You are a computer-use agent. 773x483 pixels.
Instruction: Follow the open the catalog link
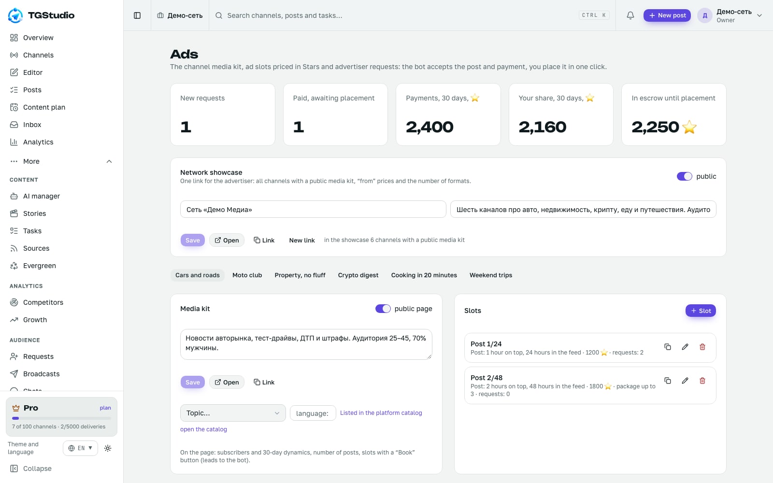pyautogui.click(x=203, y=429)
